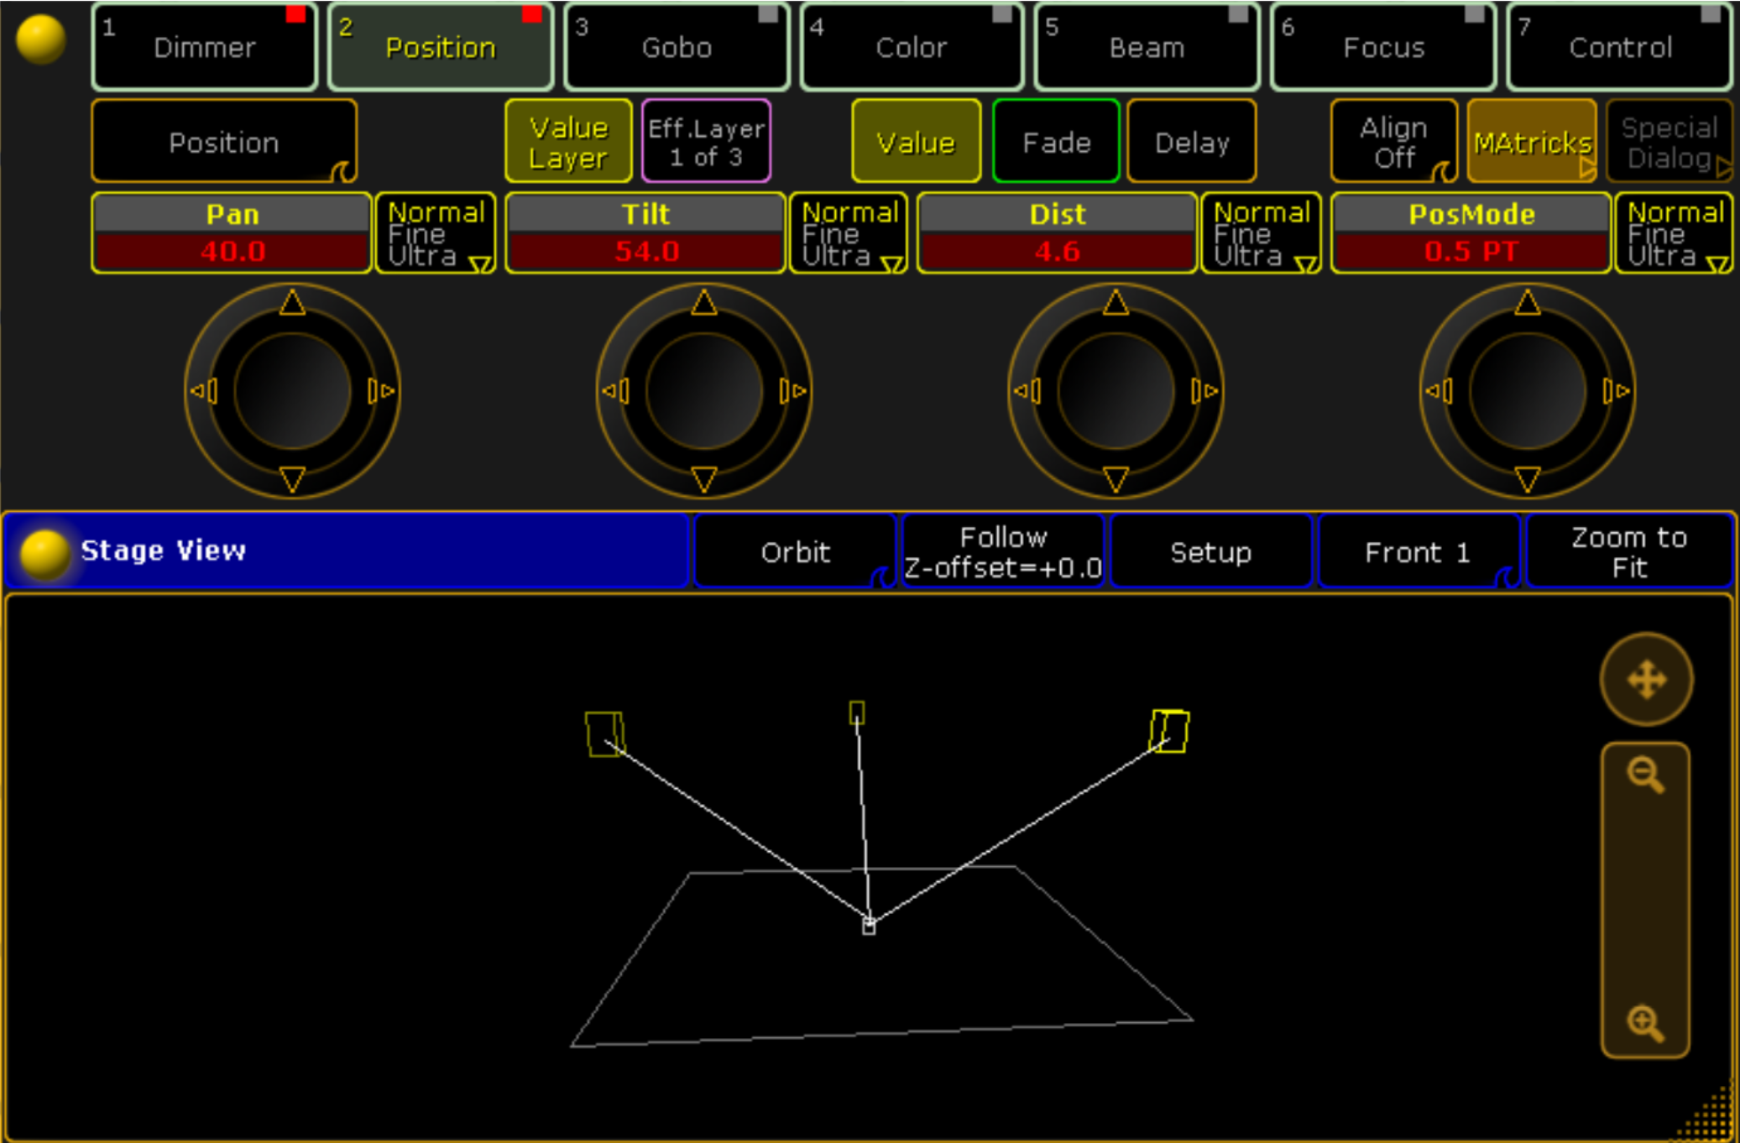Click the Tilt value field showing 54.0
Screen dimensions: 1740x1143
pyautogui.click(x=646, y=251)
